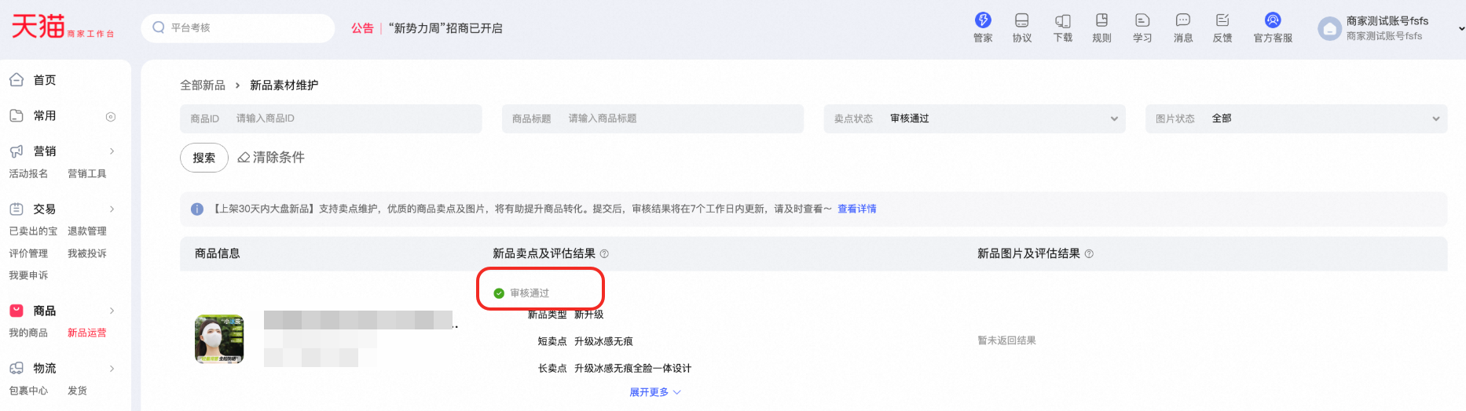This screenshot has width=1466, height=411.
Task: Go to 首页 in sidebar
Action: coord(45,80)
